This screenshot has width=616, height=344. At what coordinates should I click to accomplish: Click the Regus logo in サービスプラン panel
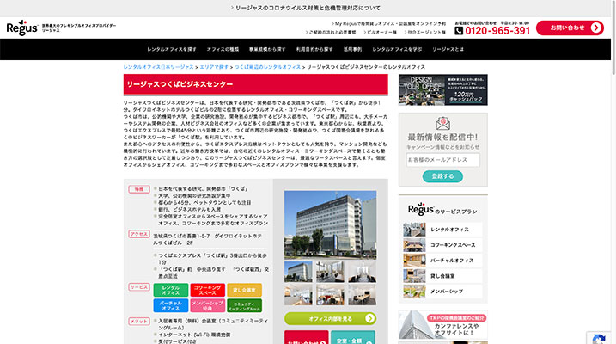point(420,210)
